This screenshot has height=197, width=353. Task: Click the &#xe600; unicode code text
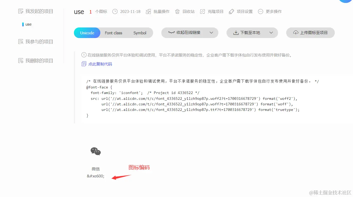click(x=96, y=176)
